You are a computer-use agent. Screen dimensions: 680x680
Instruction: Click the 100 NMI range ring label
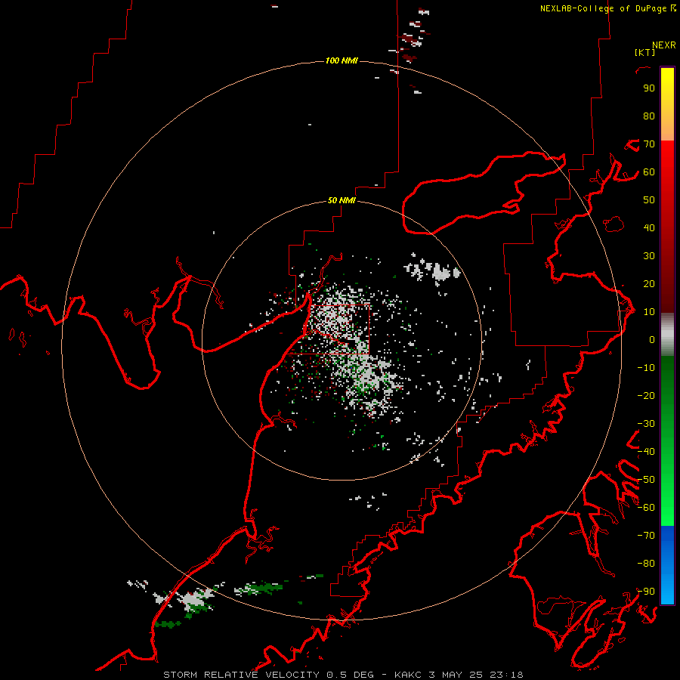pos(342,60)
